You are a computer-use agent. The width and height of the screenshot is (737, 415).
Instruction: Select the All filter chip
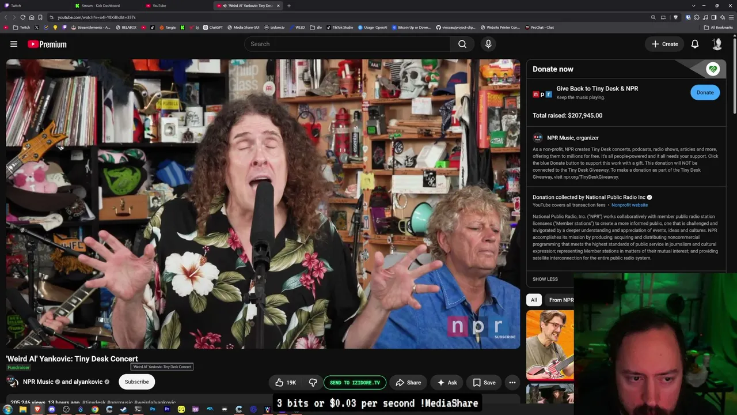(x=534, y=300)
